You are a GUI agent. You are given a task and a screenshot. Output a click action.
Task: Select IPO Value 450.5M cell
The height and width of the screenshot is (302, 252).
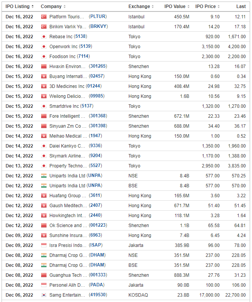[181, 17]
